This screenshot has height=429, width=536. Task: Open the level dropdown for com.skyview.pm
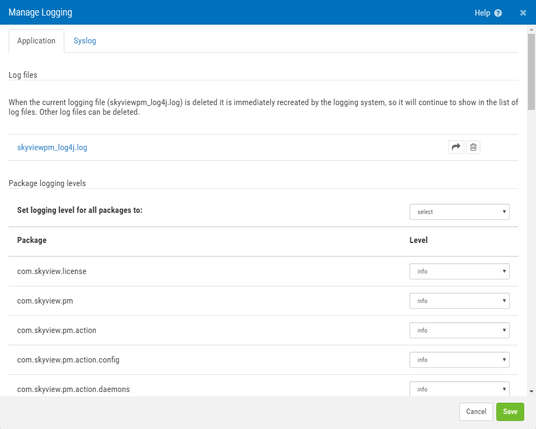coord(459,301)
